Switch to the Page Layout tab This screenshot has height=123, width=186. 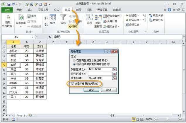click(43, 10)
